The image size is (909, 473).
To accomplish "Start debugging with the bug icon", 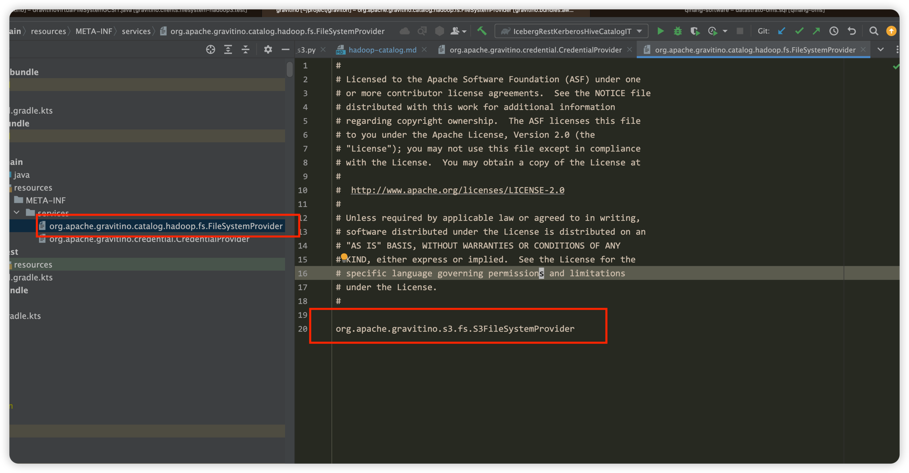I will pyautogui.click(x=678, y=31).
